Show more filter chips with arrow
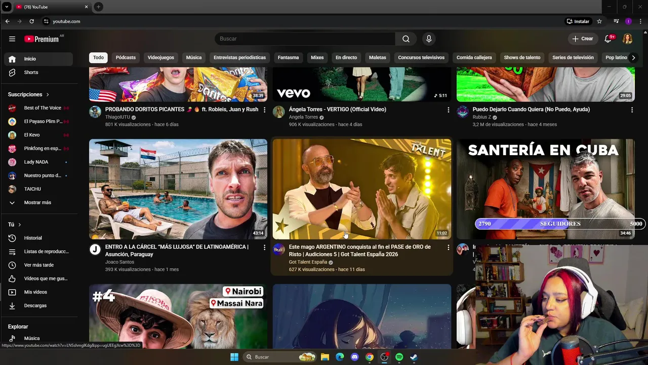 (x=633, y=58)
